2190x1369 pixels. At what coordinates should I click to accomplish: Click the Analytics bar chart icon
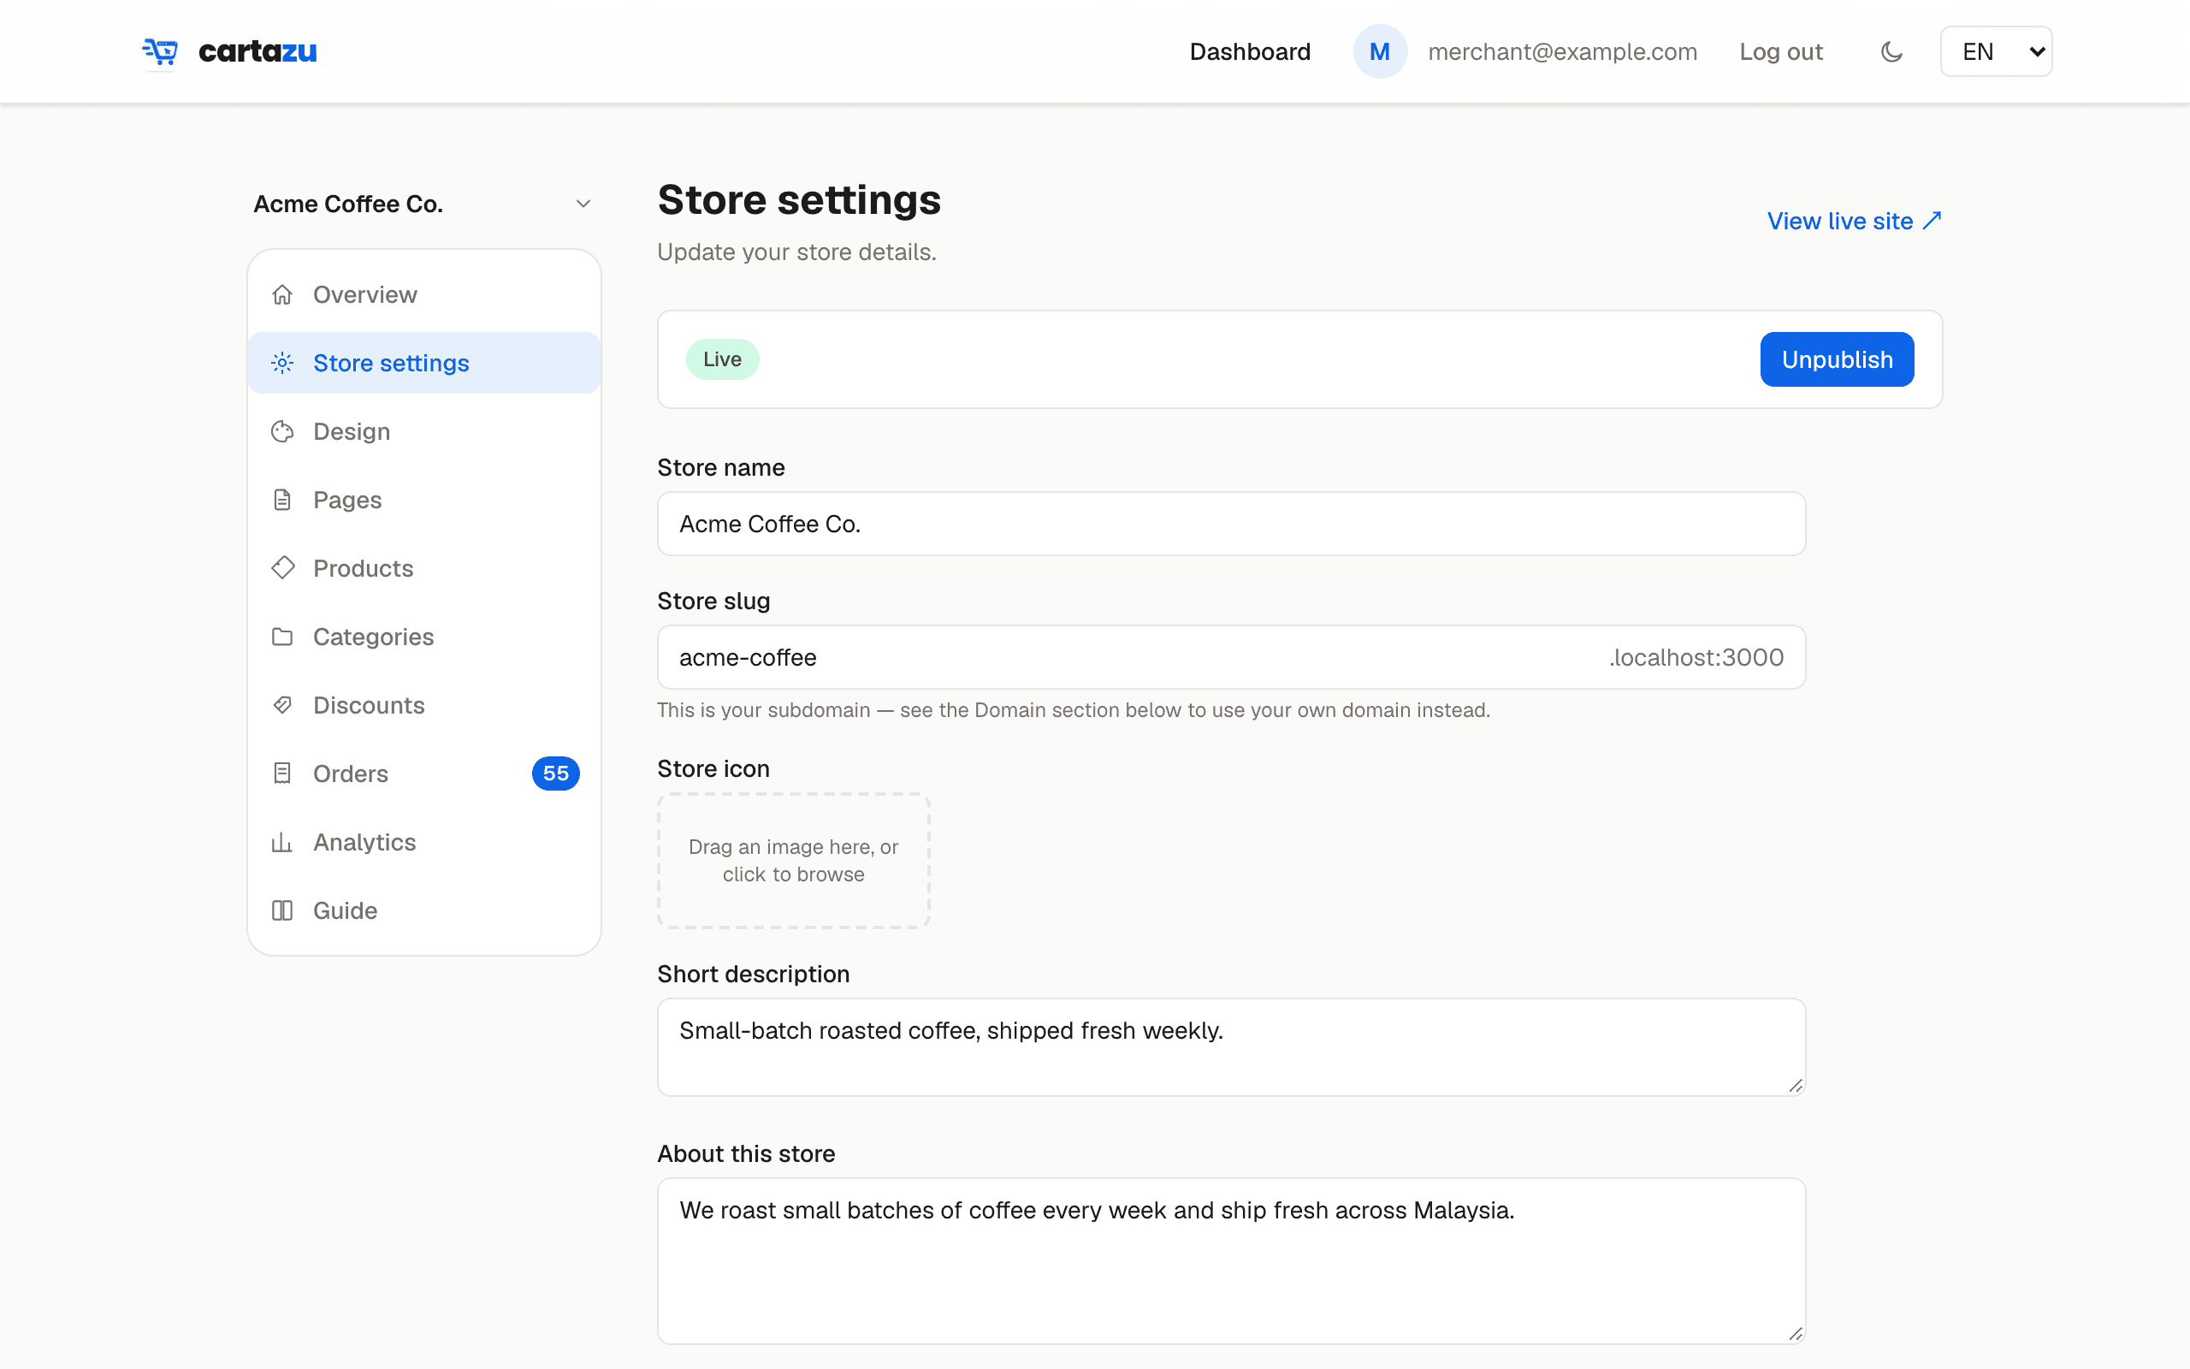[x=282, y=842]
